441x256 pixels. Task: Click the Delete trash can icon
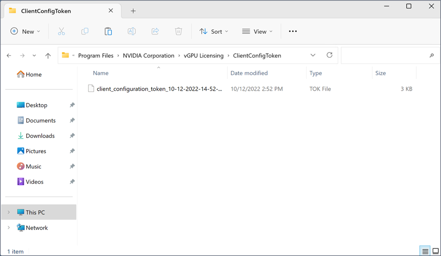(178, 31)
